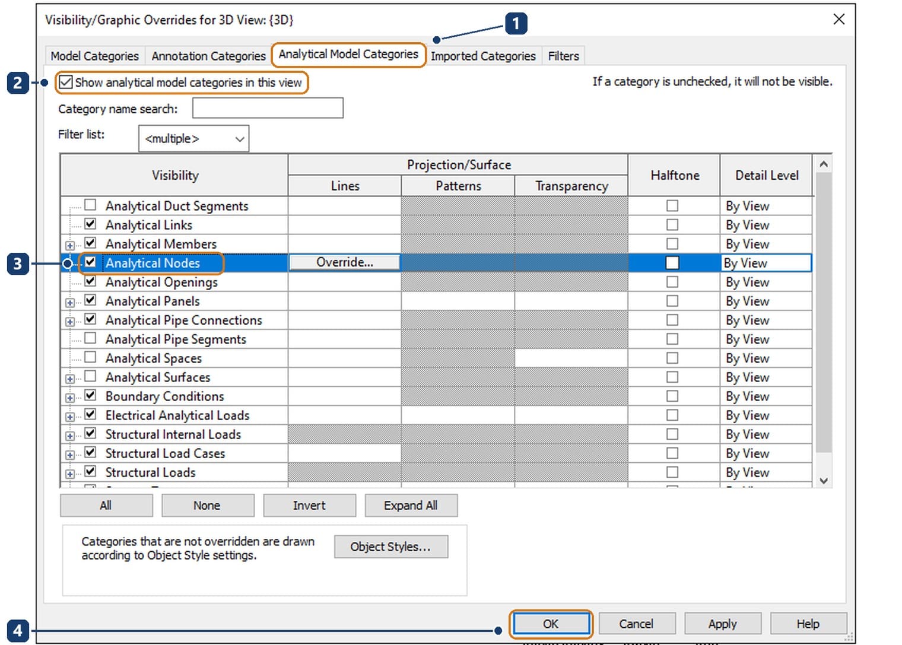902x645 pixels.
Task: Open Help for this dialog
Action: pos(808,624)
